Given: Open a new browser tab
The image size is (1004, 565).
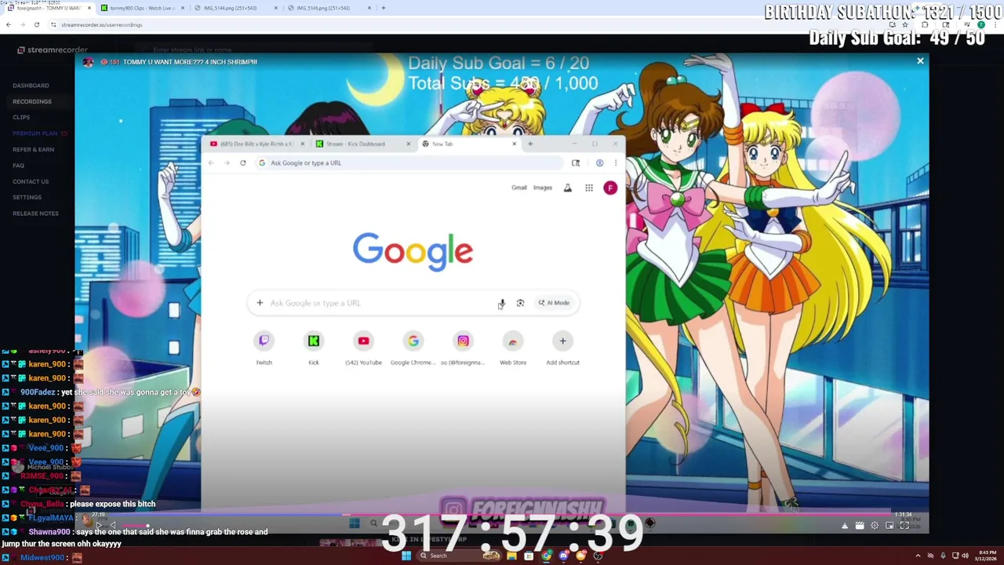Looking at the screenshot, I should (x=383, y=8).
